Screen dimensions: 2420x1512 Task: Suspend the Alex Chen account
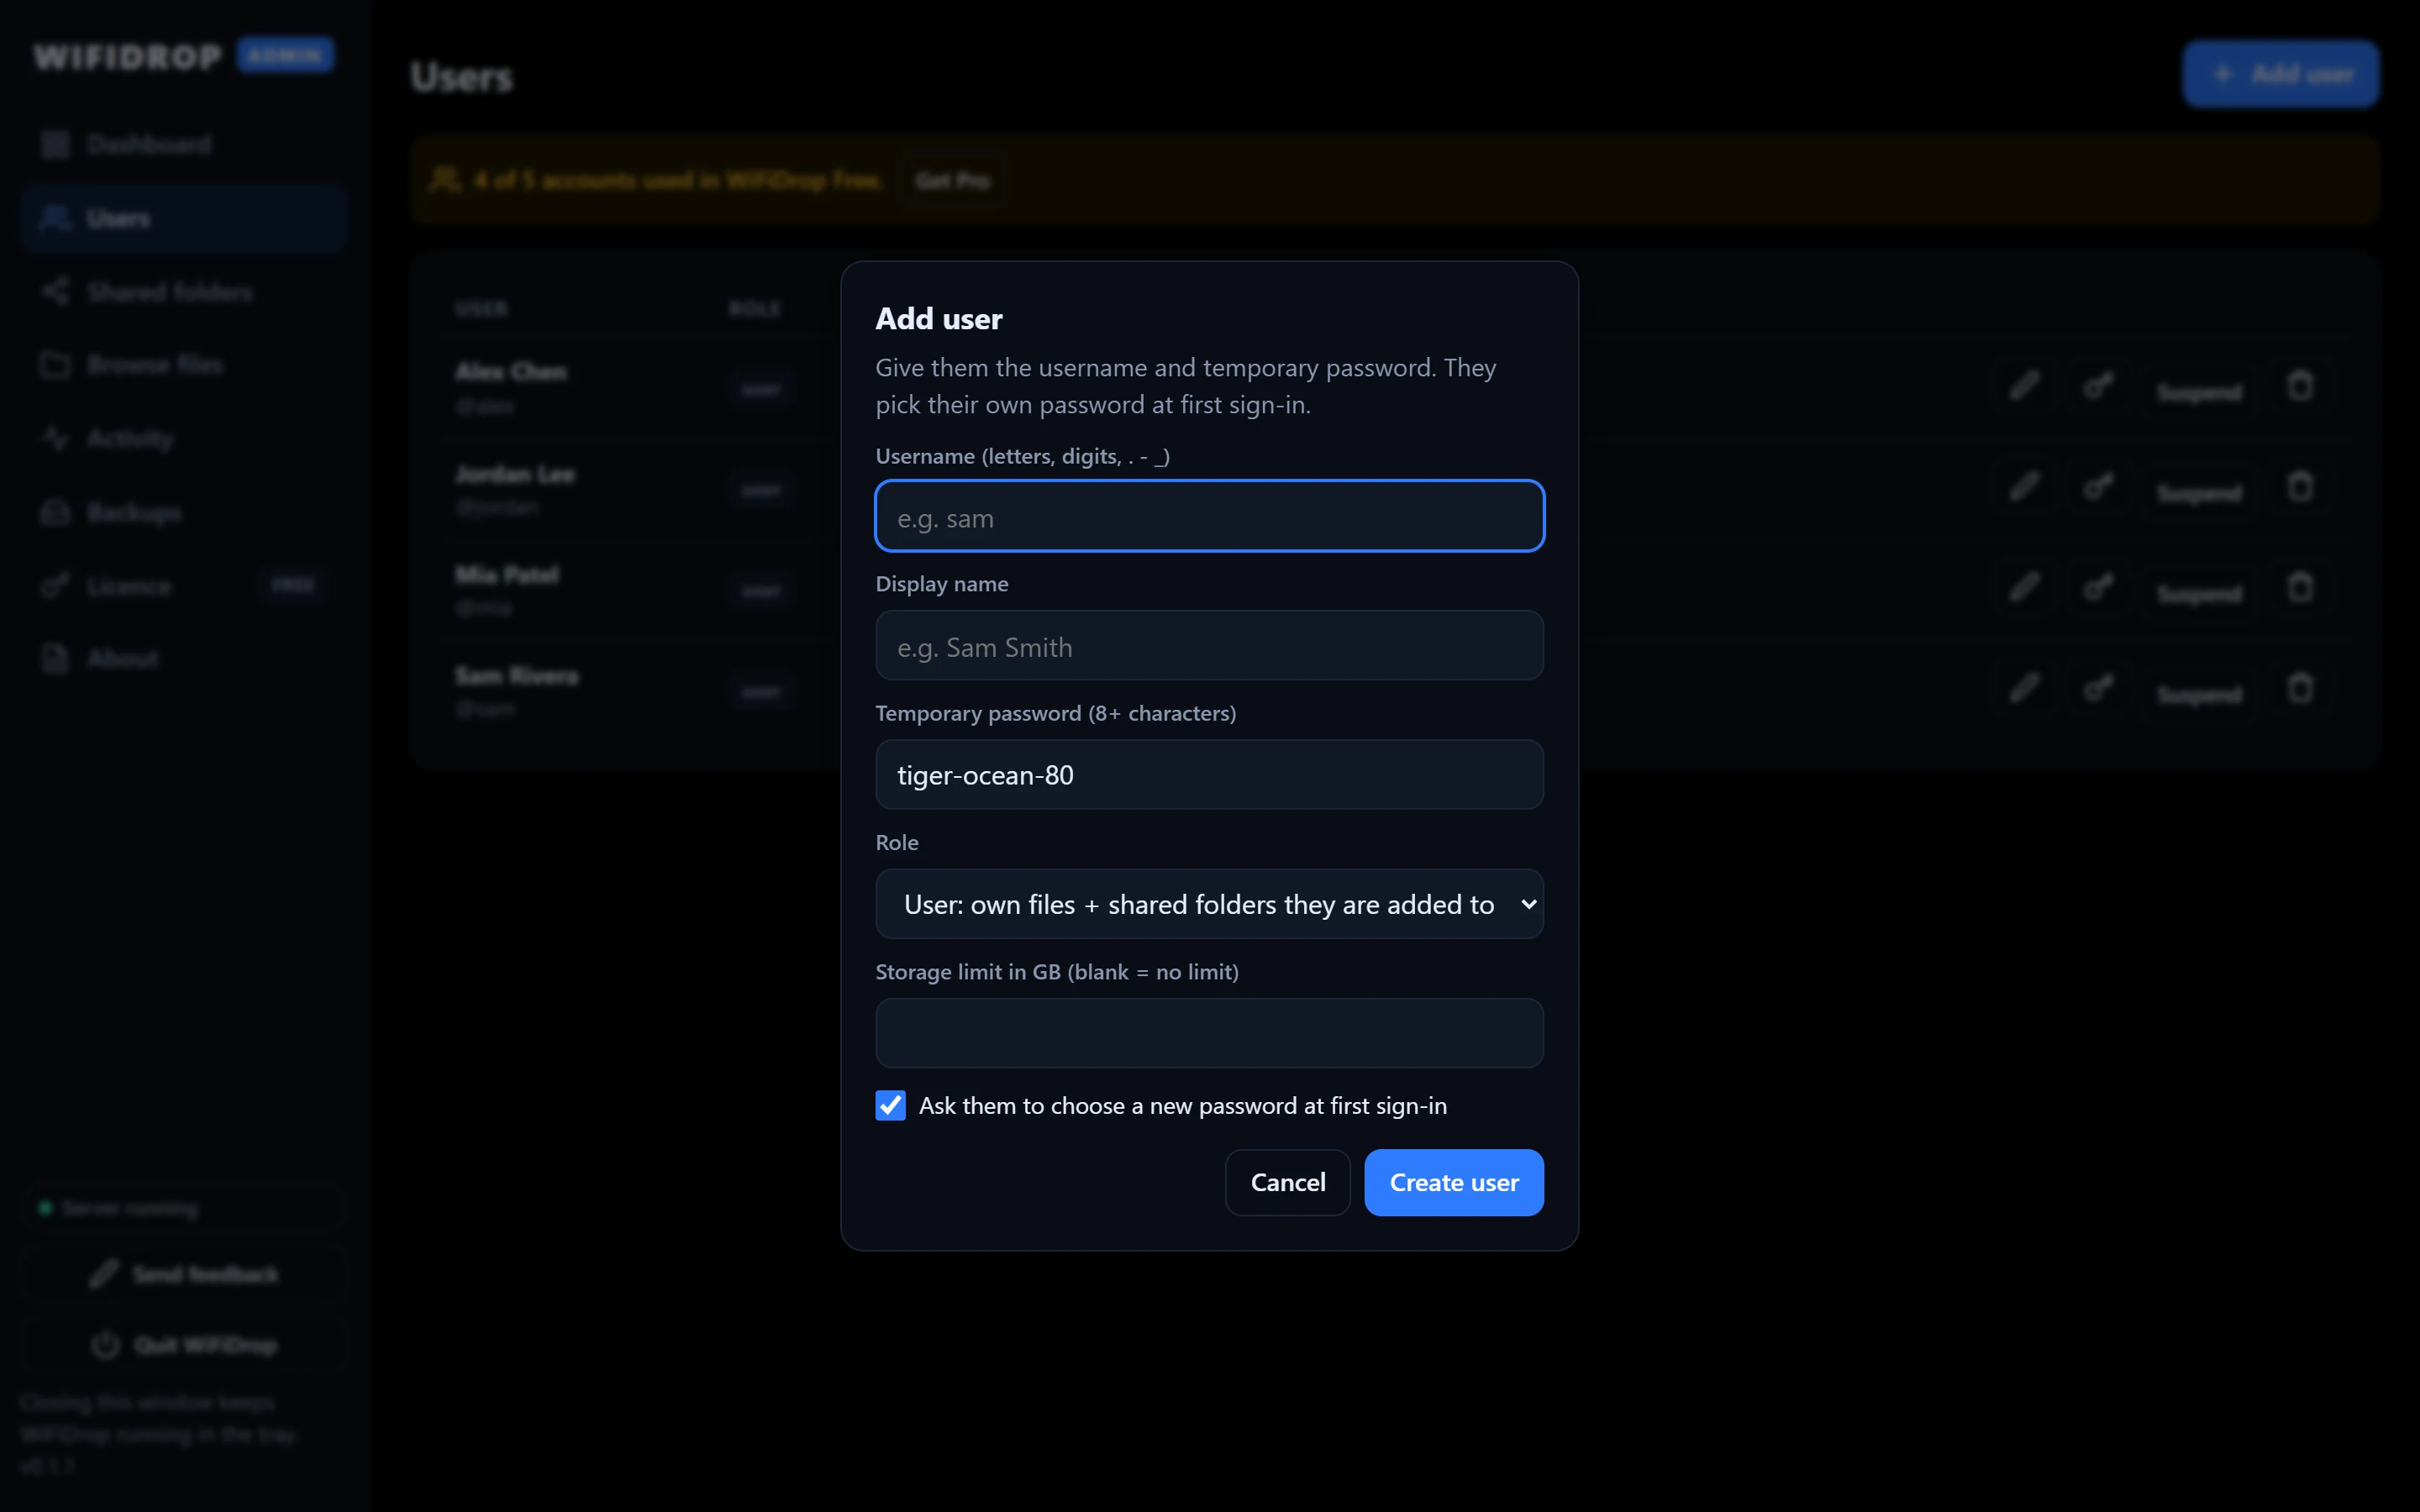(2198, 392)
